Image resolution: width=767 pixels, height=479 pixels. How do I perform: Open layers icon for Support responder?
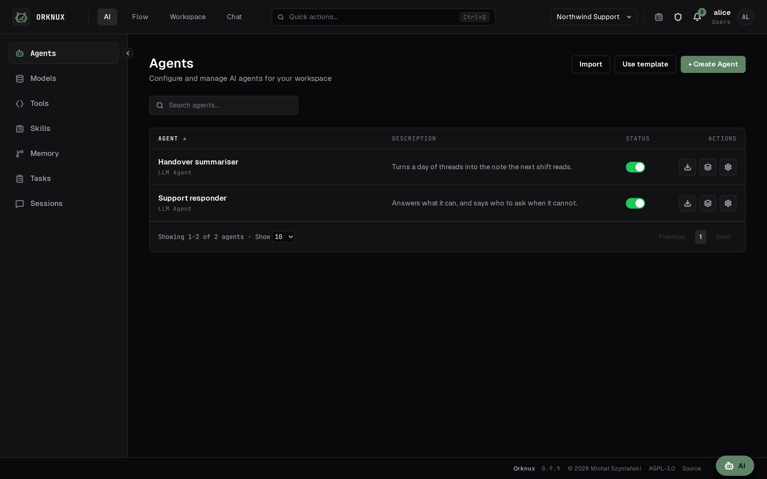click(708, 203)
